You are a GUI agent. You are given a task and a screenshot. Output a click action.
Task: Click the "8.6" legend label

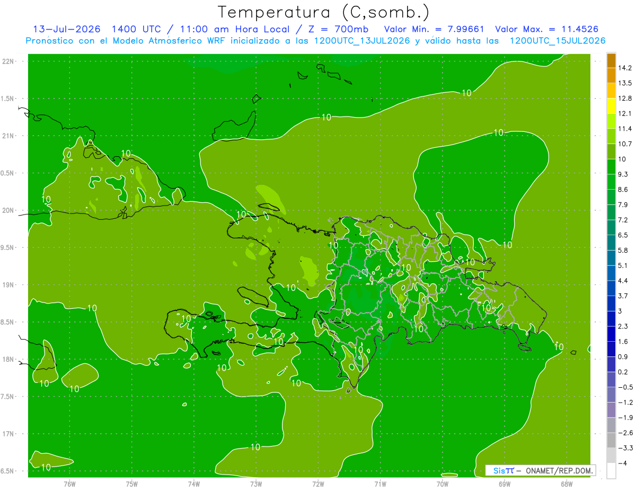623,189
